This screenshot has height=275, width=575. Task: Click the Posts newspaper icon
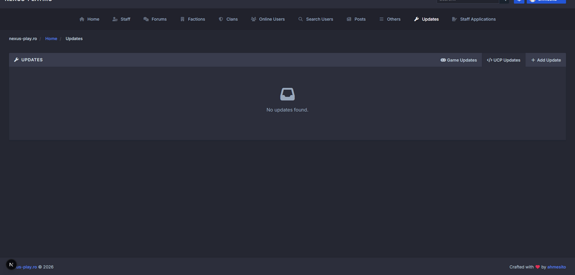pyautogui.click(x=349, y=19)
